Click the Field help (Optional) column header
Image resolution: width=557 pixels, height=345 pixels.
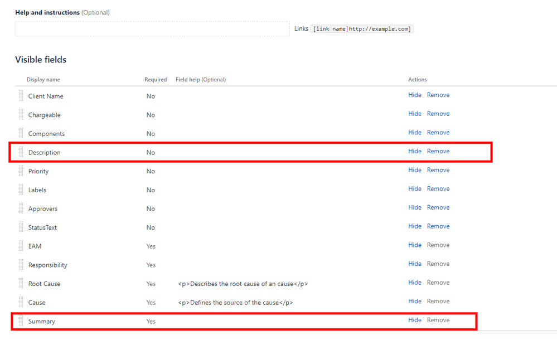(201, 80)
